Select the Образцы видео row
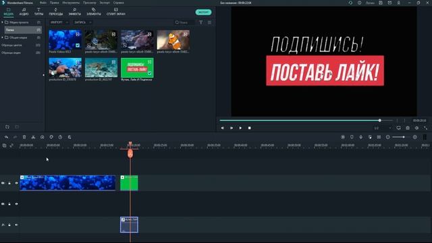The image size is (432, 243). (21, 53)
